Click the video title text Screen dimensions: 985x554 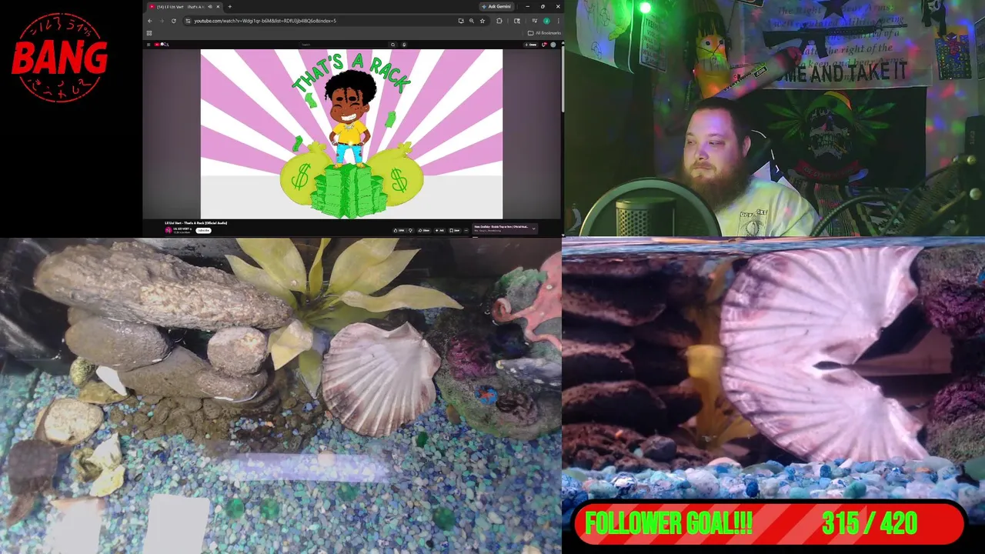(196, 222)
